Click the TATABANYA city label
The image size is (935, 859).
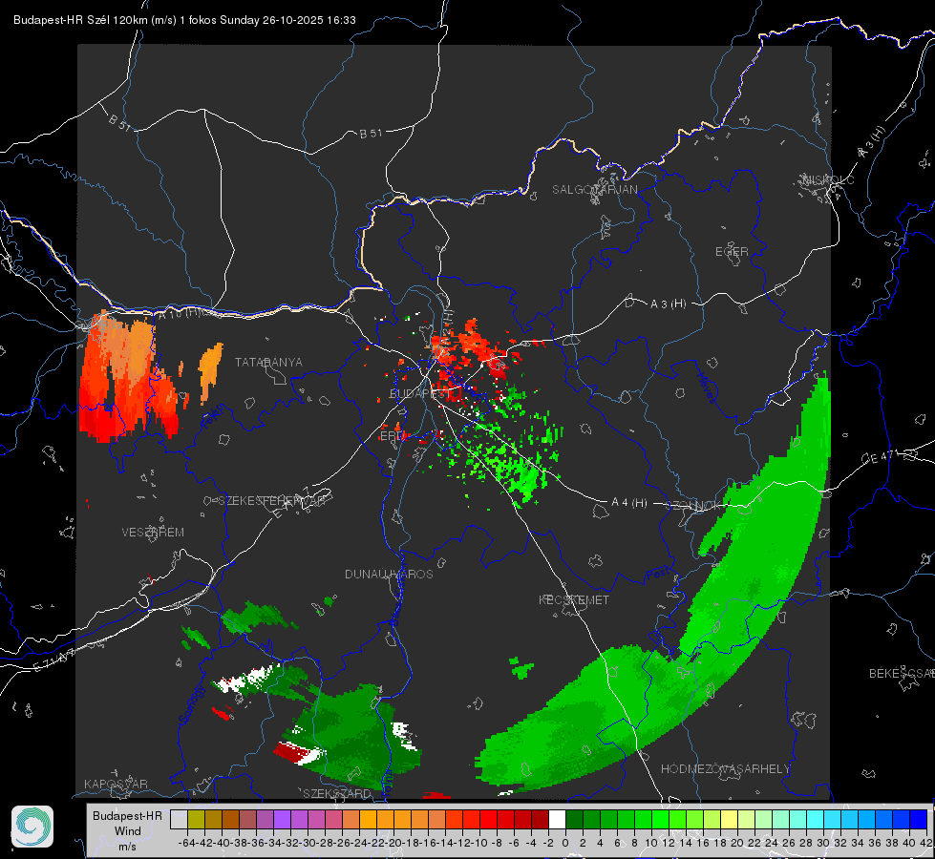click(268, 363)
